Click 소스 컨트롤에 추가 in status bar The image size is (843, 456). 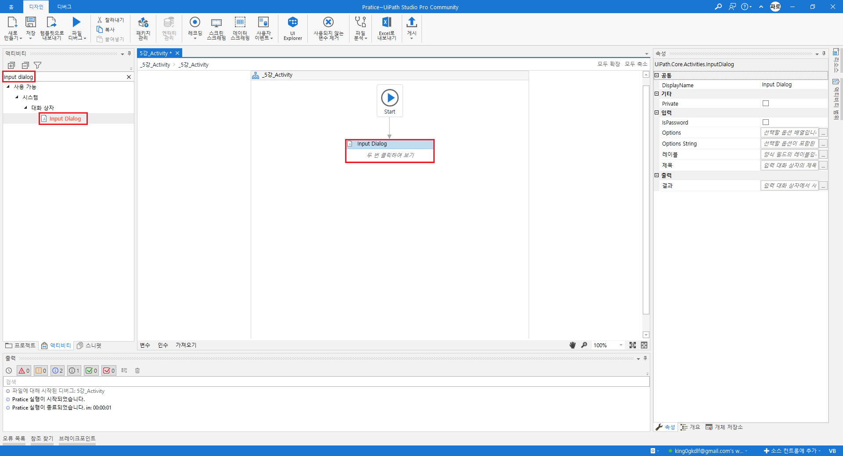(791, 451)
